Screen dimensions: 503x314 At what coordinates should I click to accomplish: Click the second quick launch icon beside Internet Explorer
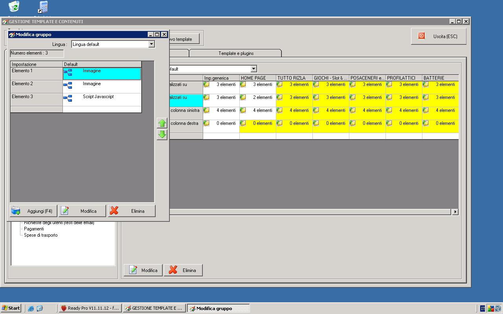[40, 309]
